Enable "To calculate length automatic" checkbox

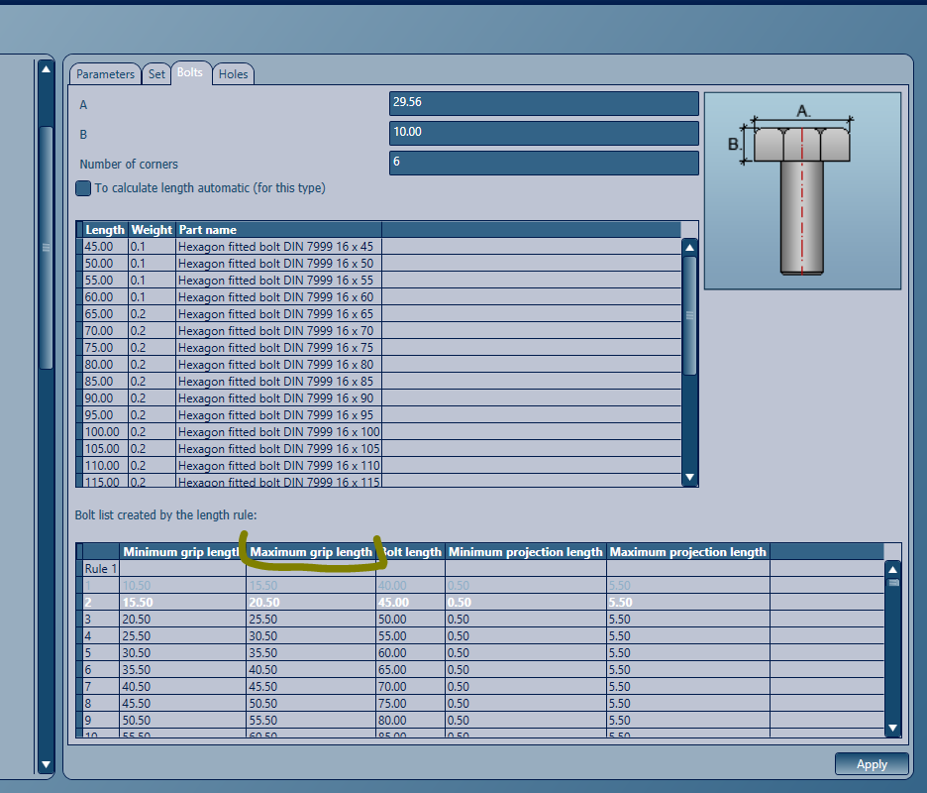(83, 187)
